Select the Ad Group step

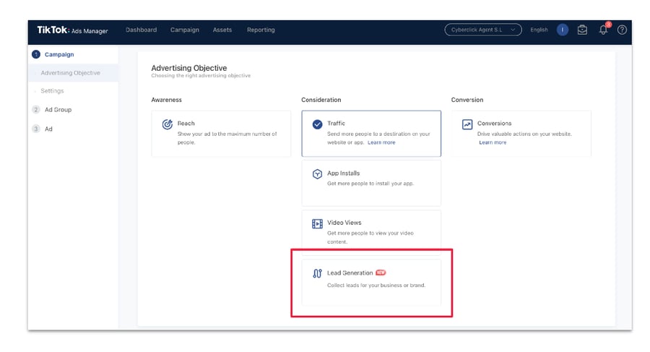[x=58, y=110]
